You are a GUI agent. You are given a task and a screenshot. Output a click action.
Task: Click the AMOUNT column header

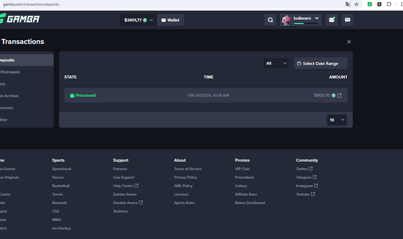[x=338, y=77]
